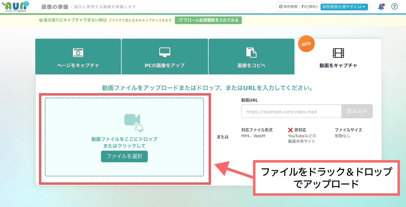Screen dimensions: 406x207
Task: Click the AUN logo
Action: coord(15,6)
